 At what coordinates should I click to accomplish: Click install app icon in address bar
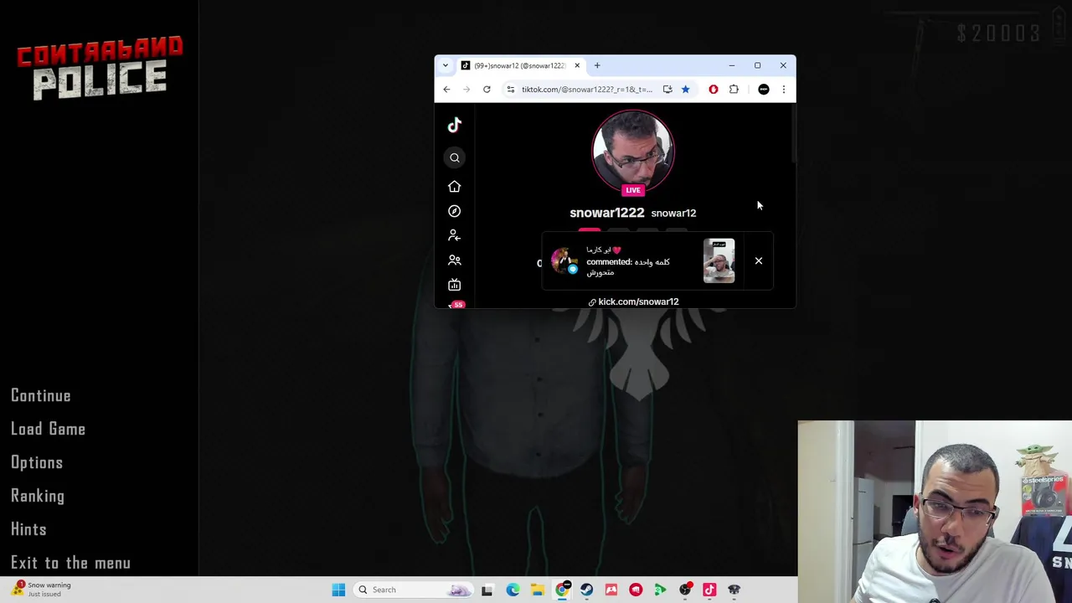pos(667,89)
